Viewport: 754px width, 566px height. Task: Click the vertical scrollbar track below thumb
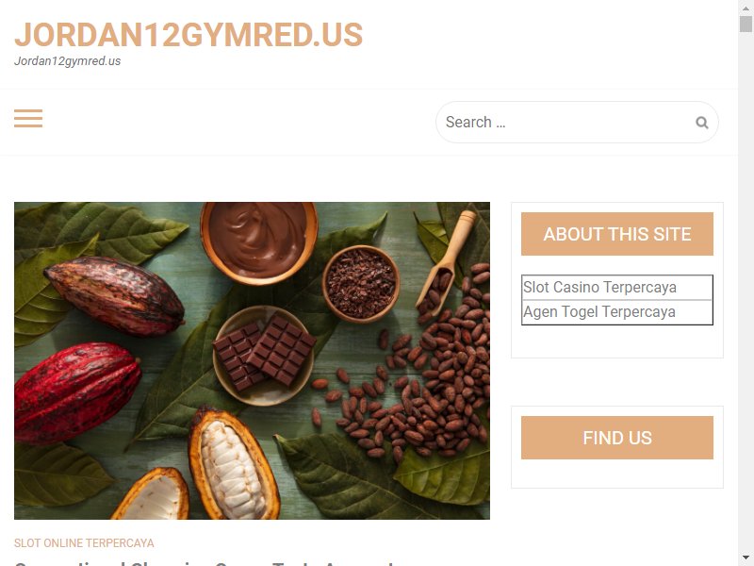click(x=746, y=289)
